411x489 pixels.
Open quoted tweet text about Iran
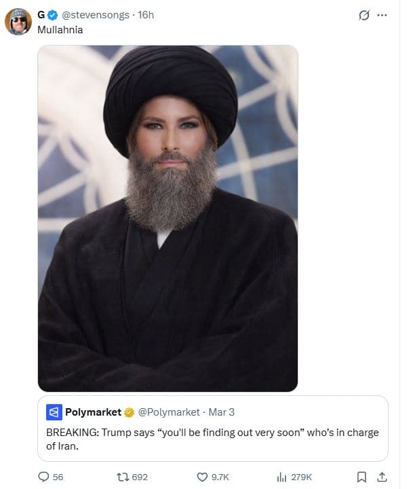pos(212,439)
